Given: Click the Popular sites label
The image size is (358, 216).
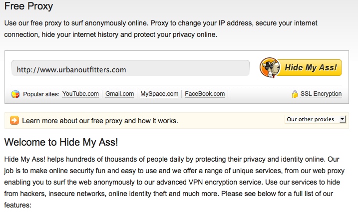Looking at the screenshot, I should (41, 94).
